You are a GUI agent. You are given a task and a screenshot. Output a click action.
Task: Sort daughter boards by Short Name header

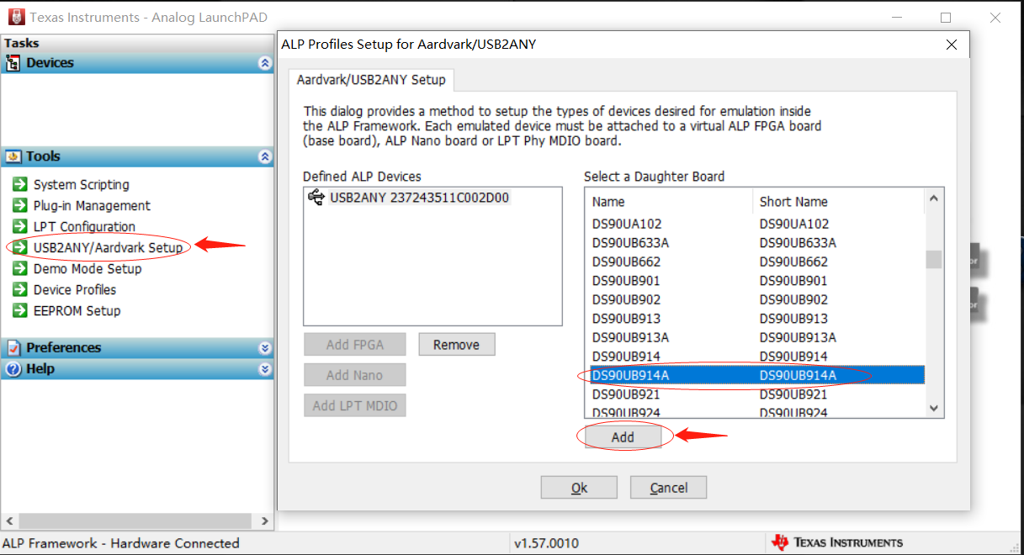pos(838,202)
